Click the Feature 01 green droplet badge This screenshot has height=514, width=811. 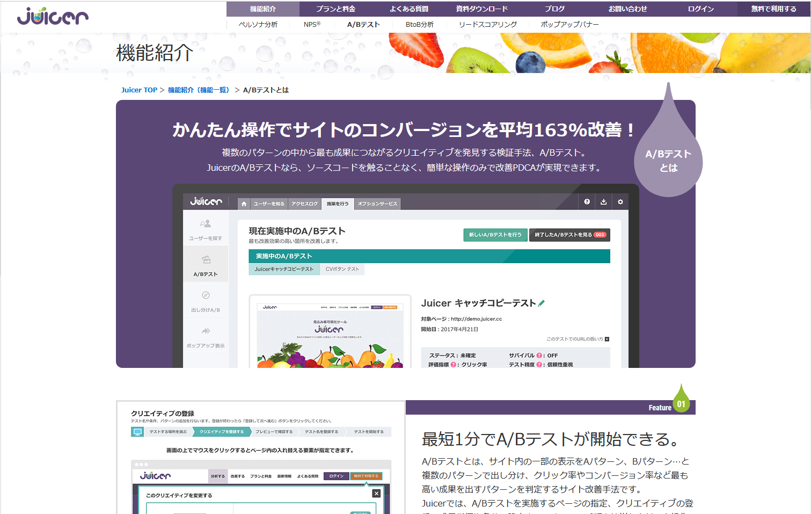[681, 398]
